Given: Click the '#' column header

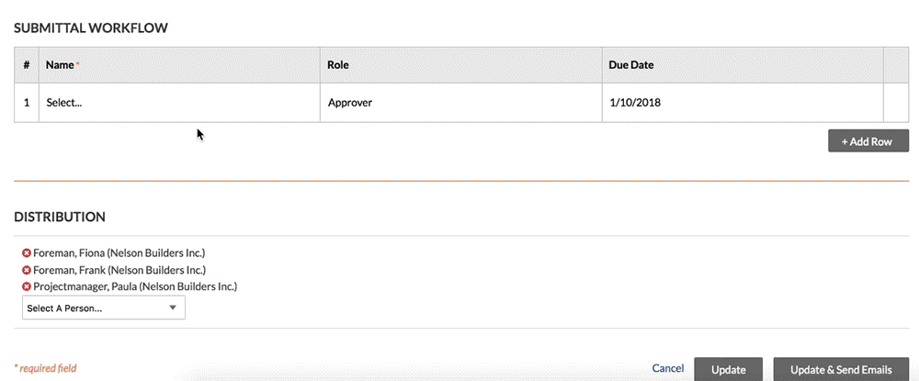Looking at the screenshot, I should (27, 66).
